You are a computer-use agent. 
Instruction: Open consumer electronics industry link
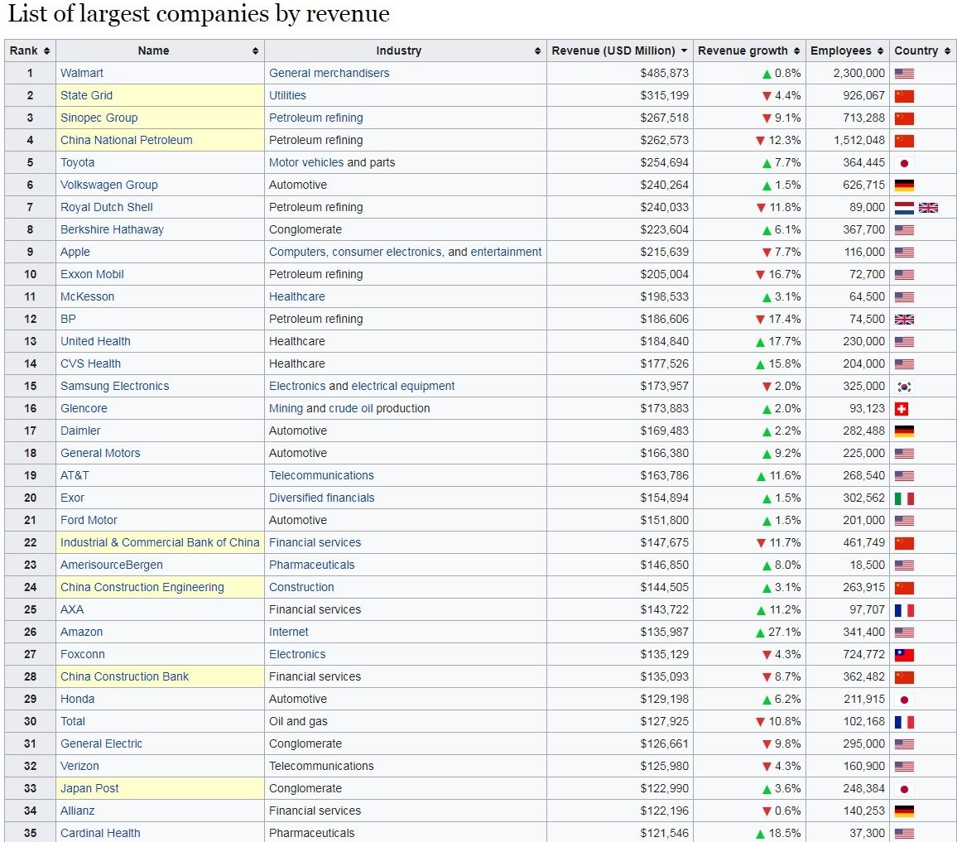click(387, 252)
